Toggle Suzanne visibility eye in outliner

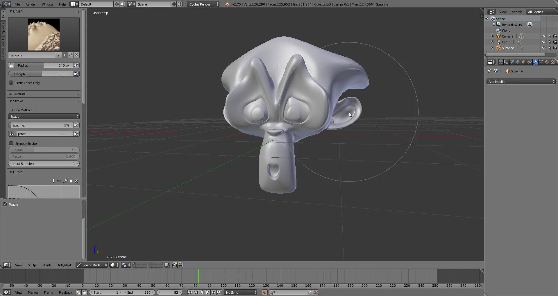[x=544, y=48]
